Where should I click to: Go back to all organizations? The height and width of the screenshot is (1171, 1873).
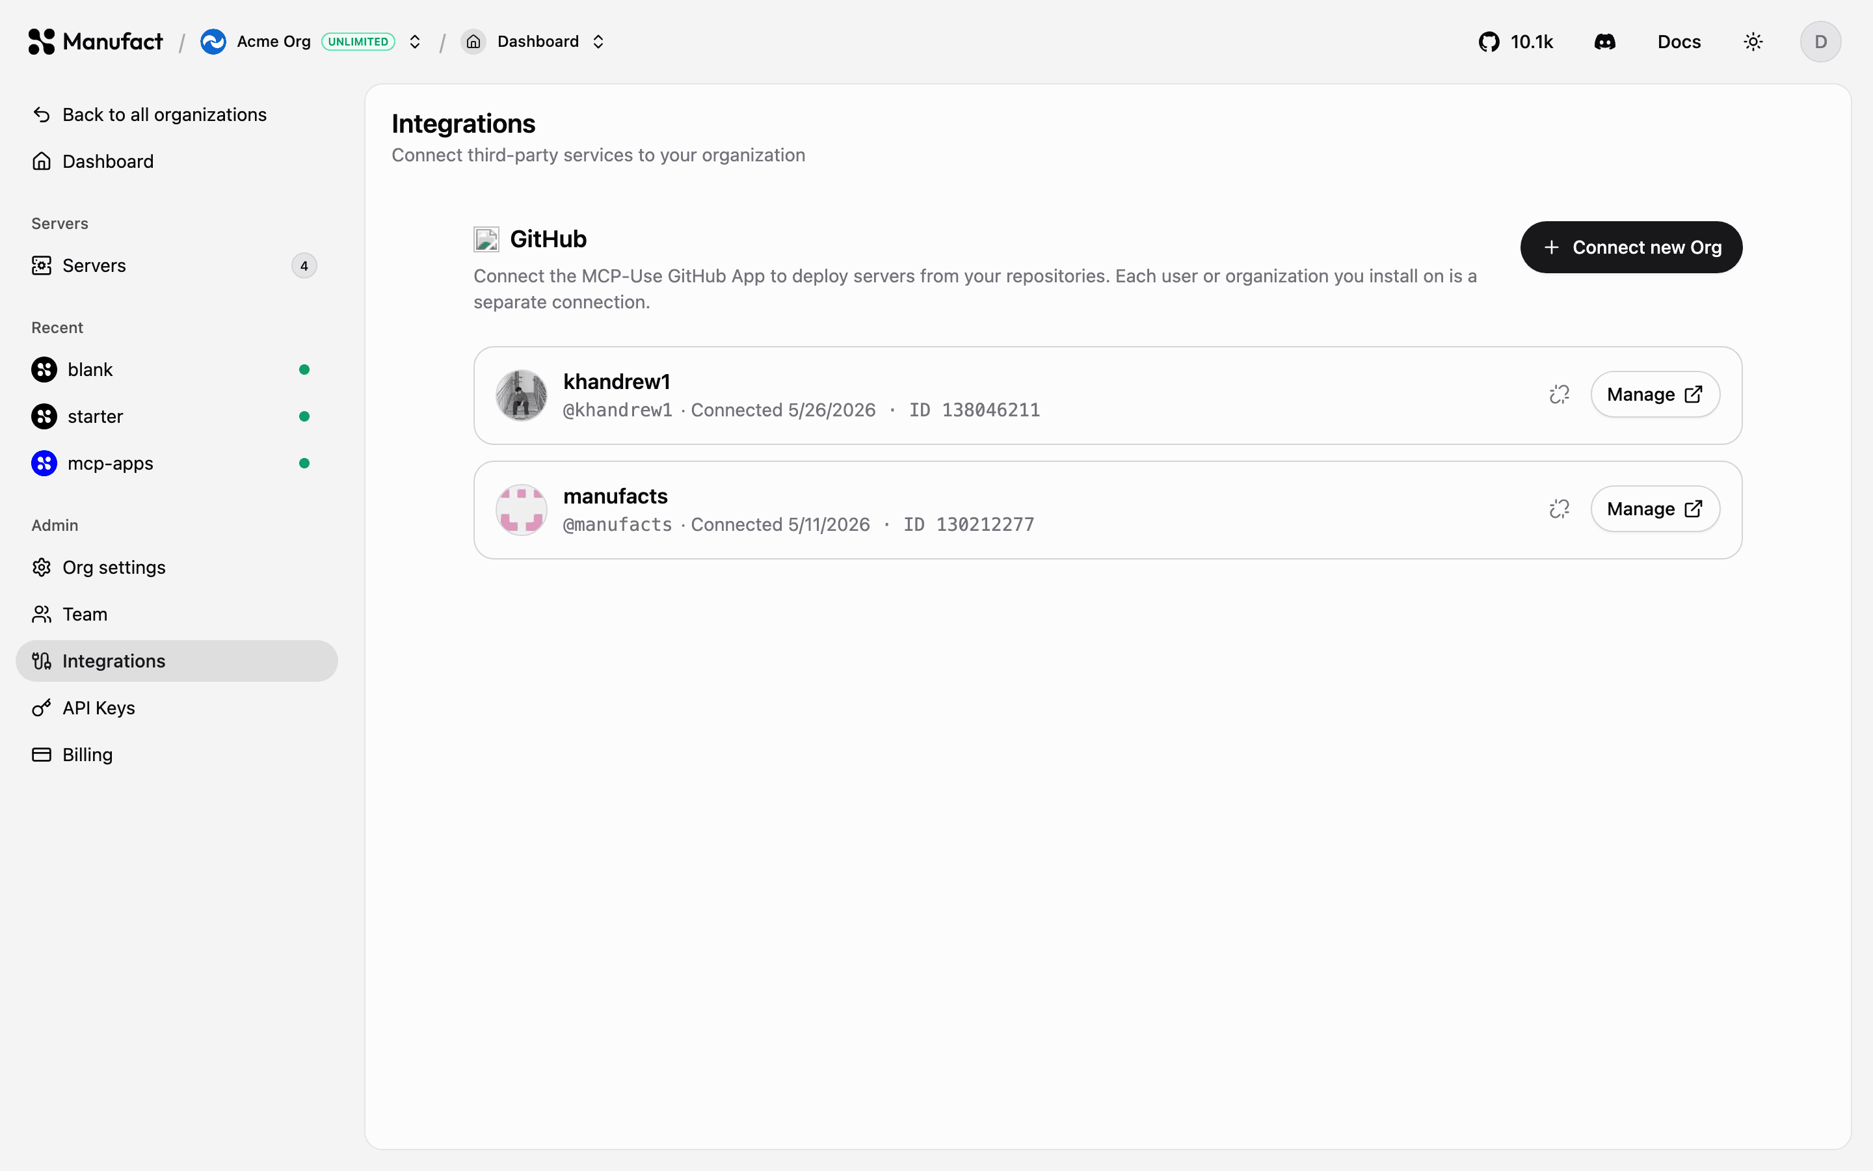pyautogui.click(x=176, y=114)
